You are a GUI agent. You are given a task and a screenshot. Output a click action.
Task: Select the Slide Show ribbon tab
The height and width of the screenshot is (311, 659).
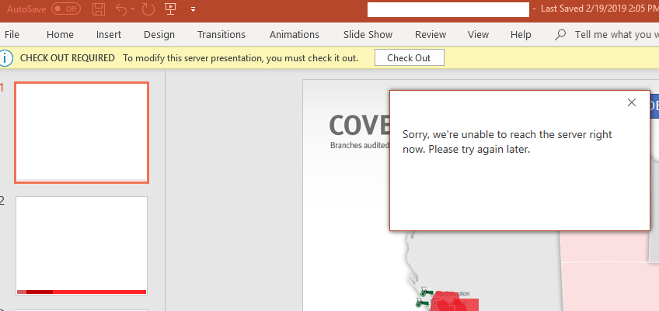pyautogui.click(x=368, y=34)
